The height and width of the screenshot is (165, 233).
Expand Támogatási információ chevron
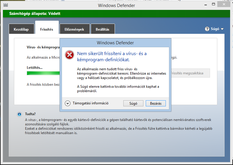[x=67, y=103]
